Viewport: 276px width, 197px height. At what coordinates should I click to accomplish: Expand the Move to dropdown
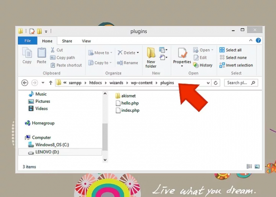click(111, 53)
